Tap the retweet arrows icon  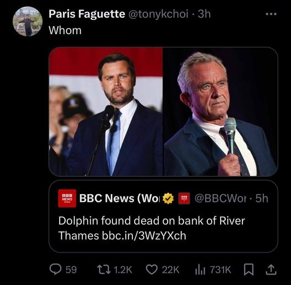coord(104,270)
